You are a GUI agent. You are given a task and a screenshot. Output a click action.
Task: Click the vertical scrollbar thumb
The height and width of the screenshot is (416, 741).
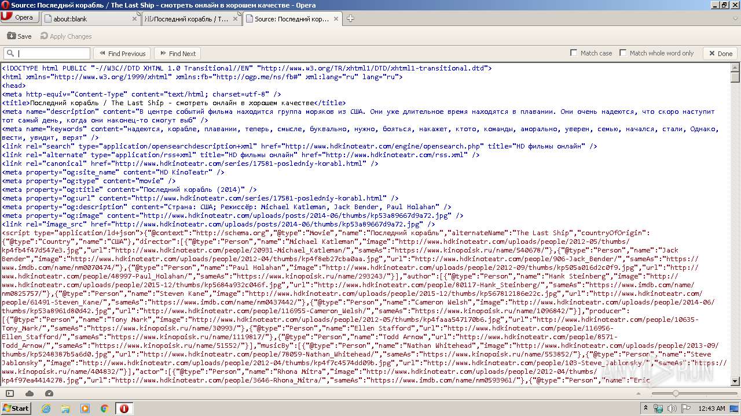(x=735, y=77)
